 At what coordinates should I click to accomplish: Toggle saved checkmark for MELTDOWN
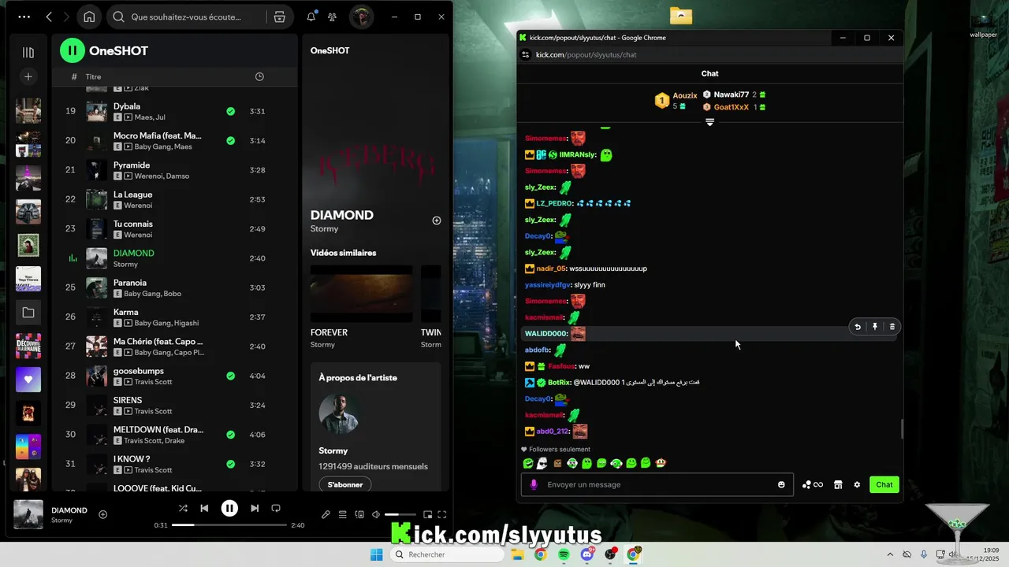[230, 434]
